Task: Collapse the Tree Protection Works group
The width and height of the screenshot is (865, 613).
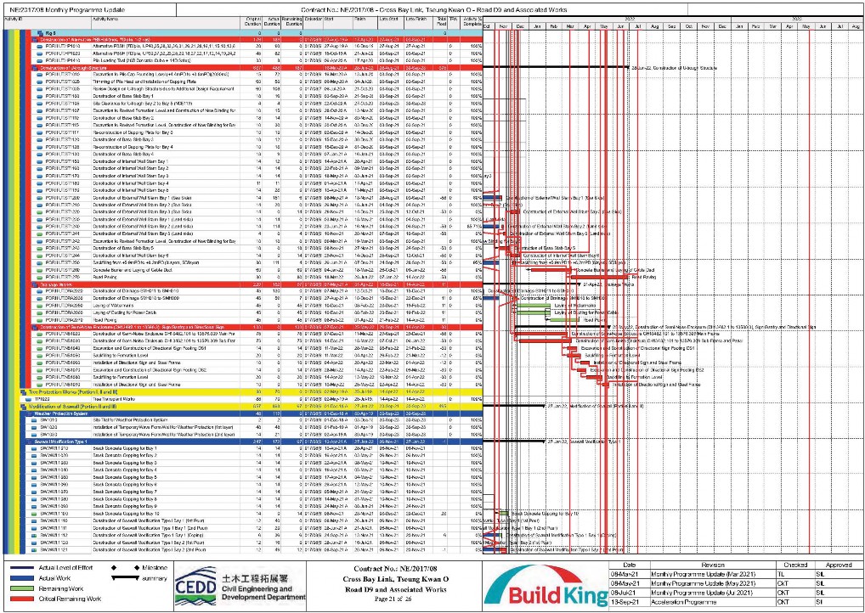Action: coord(23,391)
